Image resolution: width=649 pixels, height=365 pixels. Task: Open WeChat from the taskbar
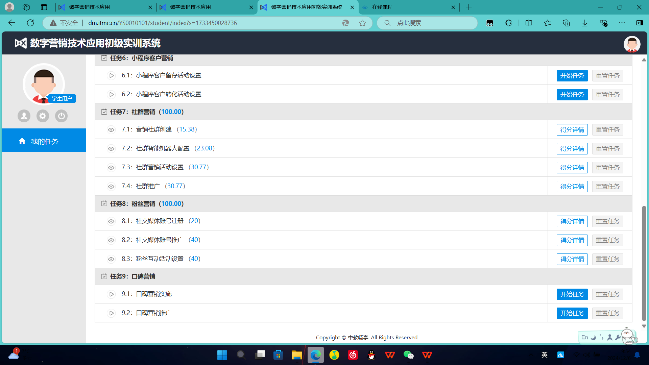point(408,355)
